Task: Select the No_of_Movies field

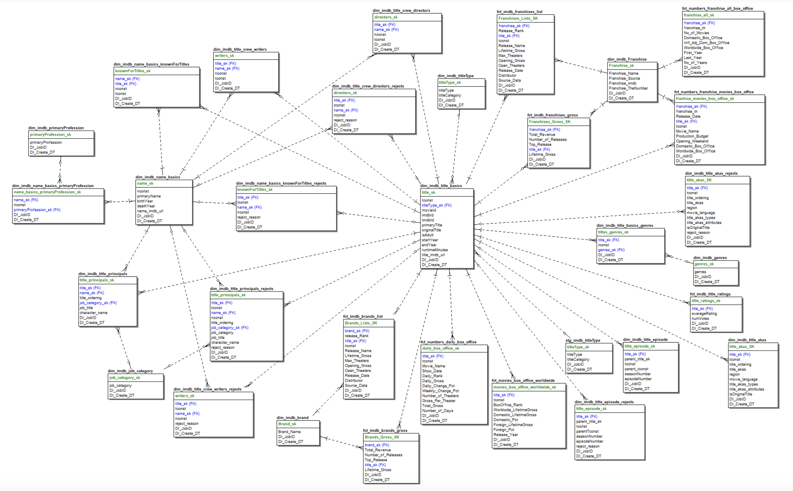Action: point(696,33)
